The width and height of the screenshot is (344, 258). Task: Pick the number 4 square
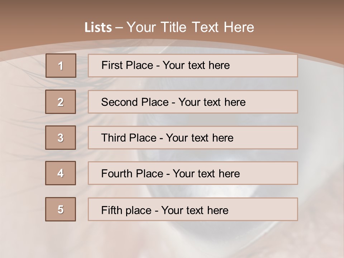pyautogui.click(x=61, y=173)
